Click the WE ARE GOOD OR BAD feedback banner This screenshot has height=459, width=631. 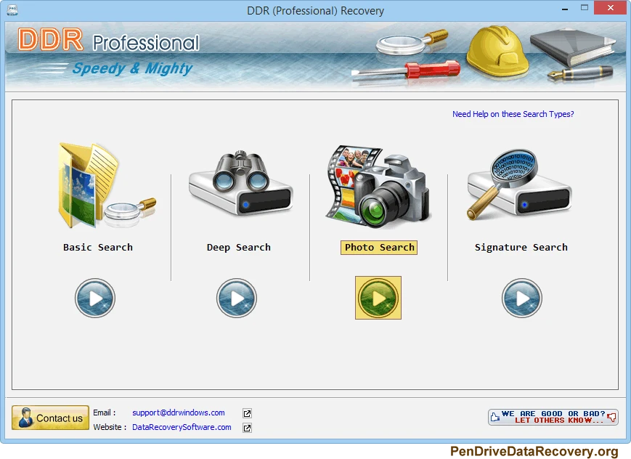(553, 417)
